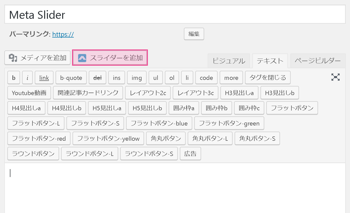
Task: Insert a Youtube動画 embed tag
Action: click(29, 93)
